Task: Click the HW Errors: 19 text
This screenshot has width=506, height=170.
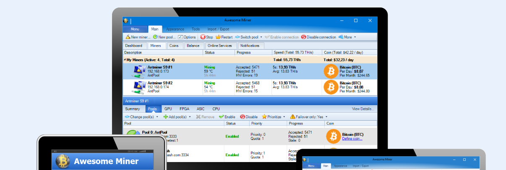Action: click(247, 75)
